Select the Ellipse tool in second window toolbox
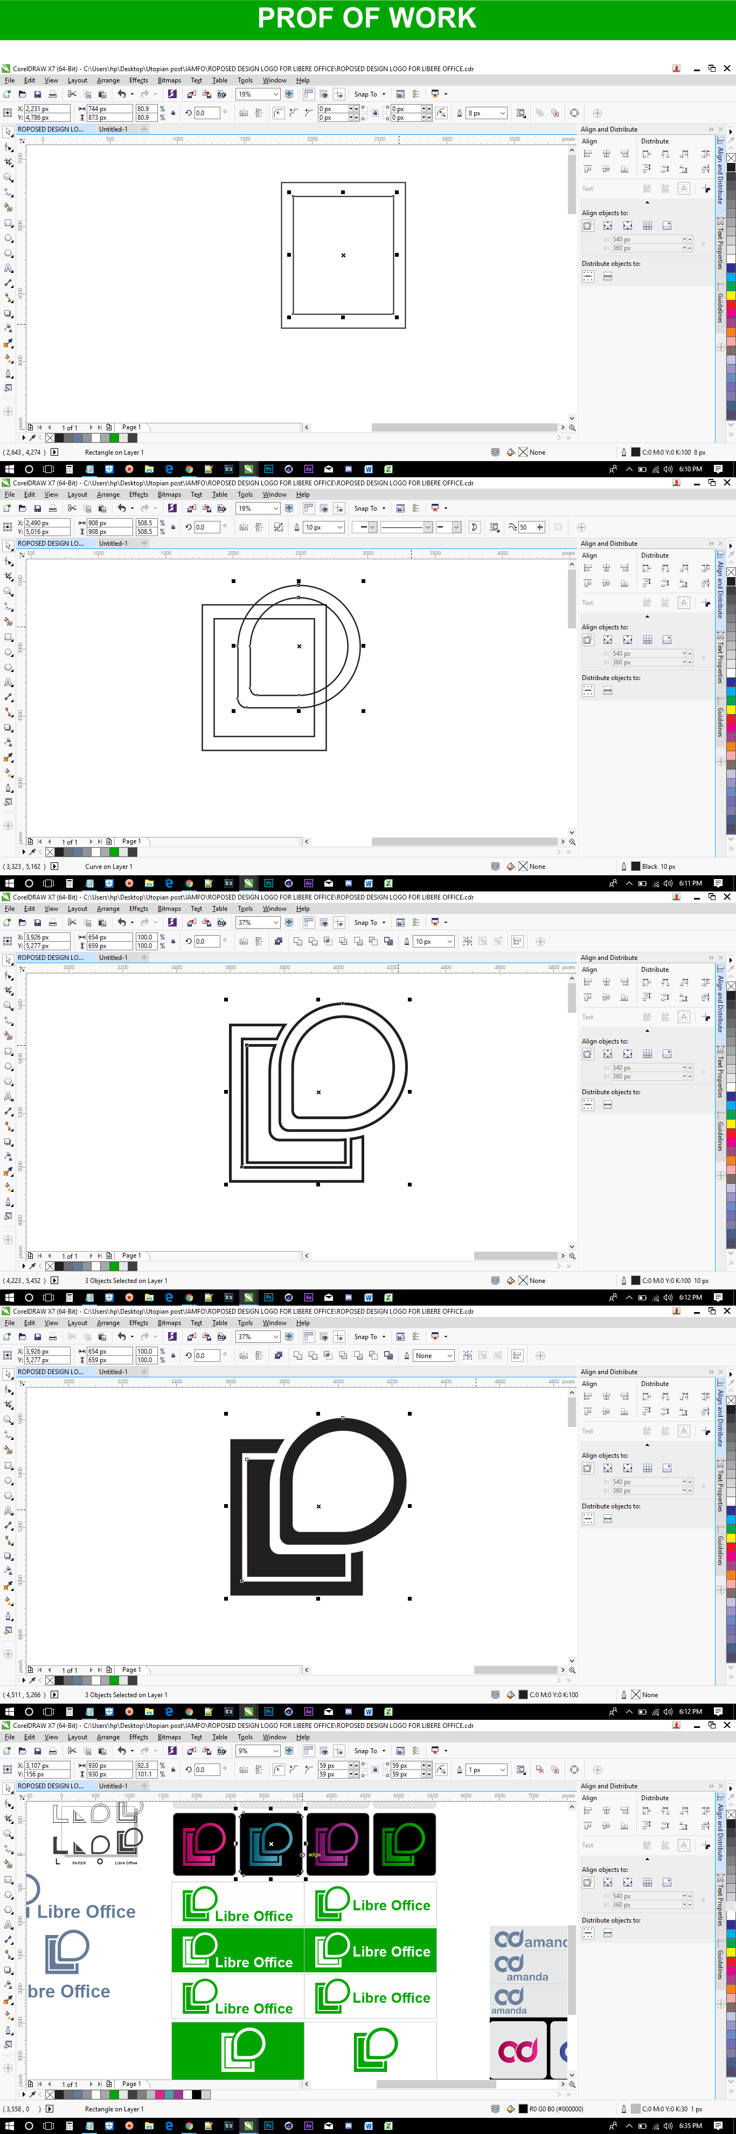Viewport: 736px width, 2134px height. tap(8, 652)
